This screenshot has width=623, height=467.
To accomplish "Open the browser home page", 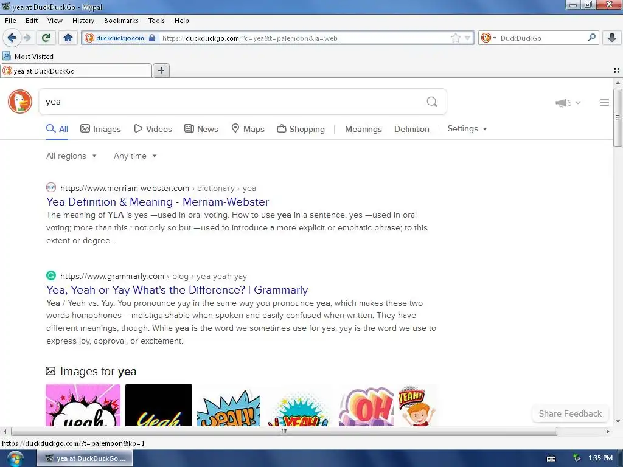I will (68, 38).
